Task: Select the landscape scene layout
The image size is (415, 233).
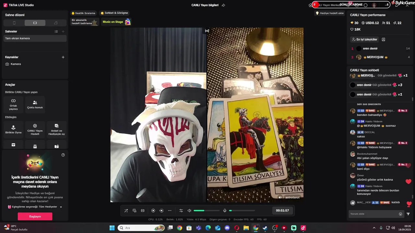Action: pyautogui.click(x=35, y=23)
